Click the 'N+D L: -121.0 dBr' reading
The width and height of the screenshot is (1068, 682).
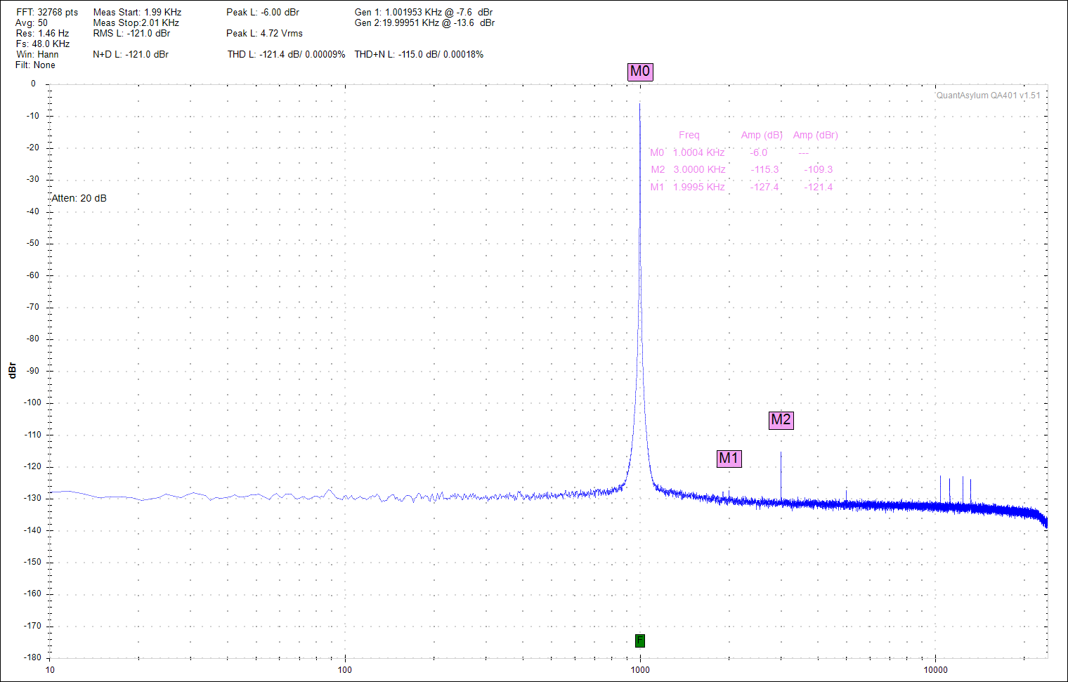131,55
